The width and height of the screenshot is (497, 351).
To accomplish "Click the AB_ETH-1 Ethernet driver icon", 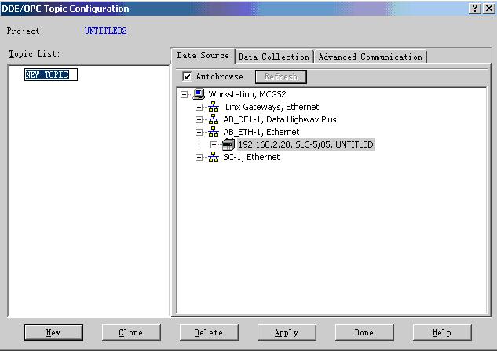I will (214, 132).
